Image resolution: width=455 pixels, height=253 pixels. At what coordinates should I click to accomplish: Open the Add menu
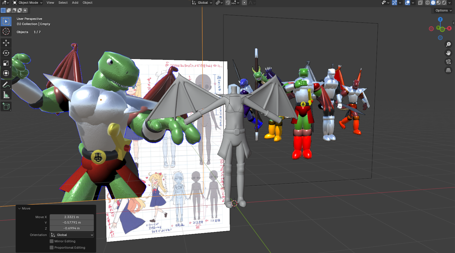[x=75, y=3]
